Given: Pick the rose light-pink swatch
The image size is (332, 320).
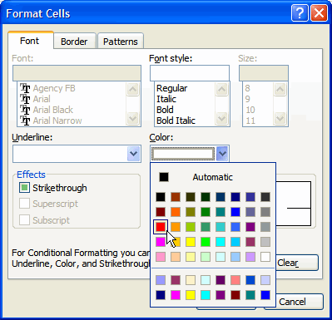Looking at the screenshot, I should [x=161, y=257].
